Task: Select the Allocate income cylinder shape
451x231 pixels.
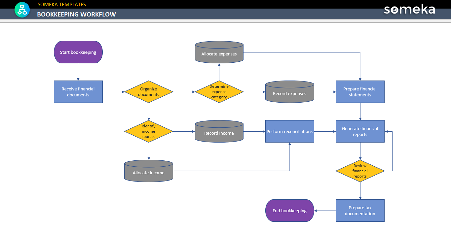Action: (x=148, y=172)
